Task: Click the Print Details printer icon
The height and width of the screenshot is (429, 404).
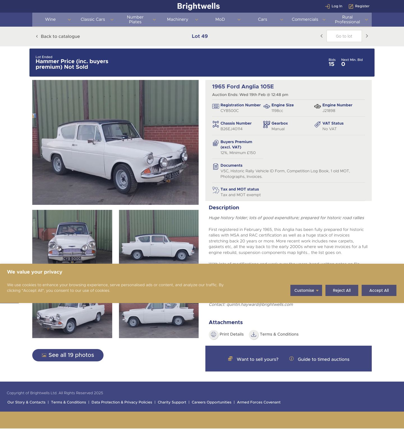Action: coord(214,334)
